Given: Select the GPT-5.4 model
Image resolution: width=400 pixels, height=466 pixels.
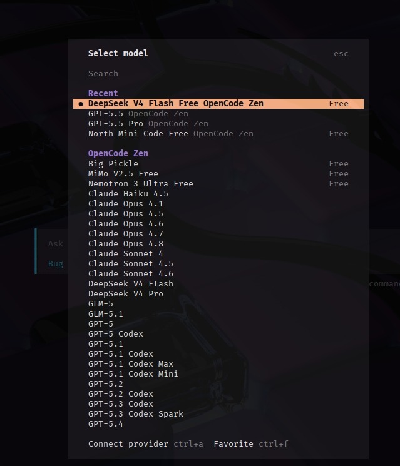Looking at the screenshot, I should coord(218,424).
